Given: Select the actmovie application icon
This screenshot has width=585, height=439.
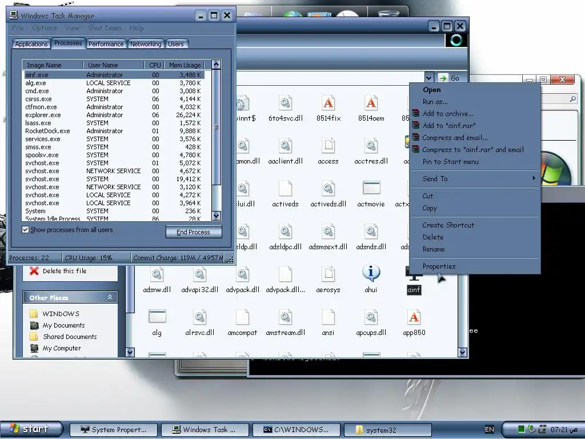Looking at the screenshot, I should click(x=371, y=187).
